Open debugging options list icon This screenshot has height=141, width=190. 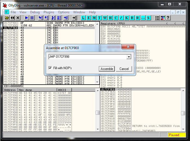[x=157, y=18]
